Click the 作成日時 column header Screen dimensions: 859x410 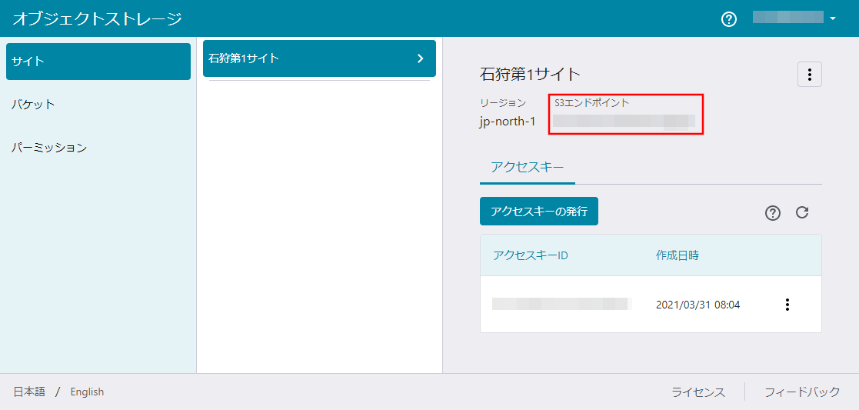677,255
